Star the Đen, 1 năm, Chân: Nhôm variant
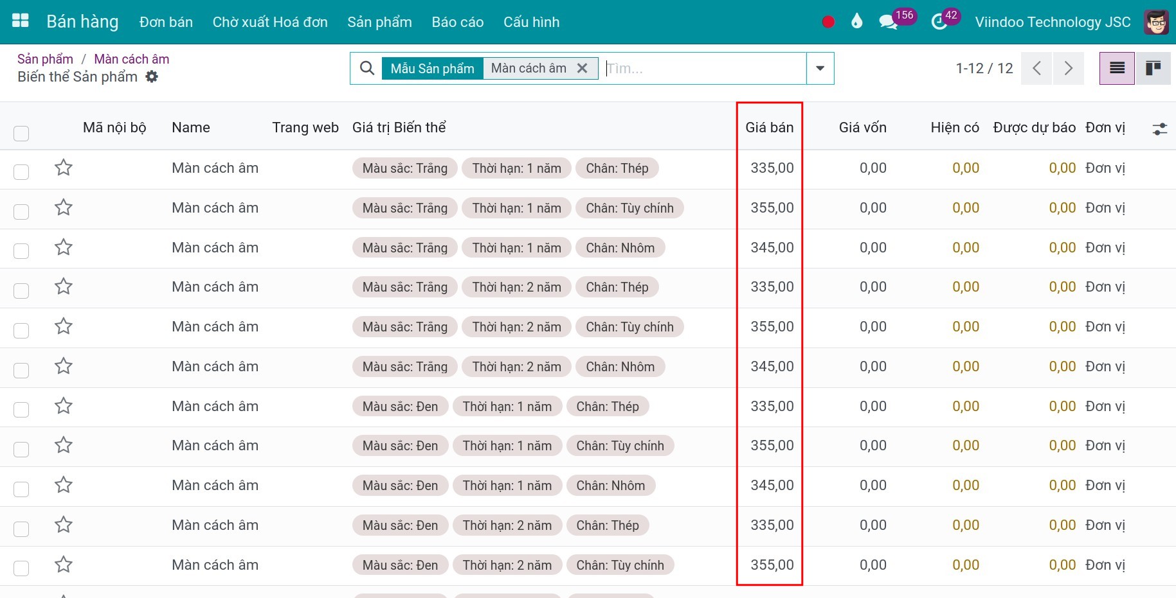 [64, 486]
